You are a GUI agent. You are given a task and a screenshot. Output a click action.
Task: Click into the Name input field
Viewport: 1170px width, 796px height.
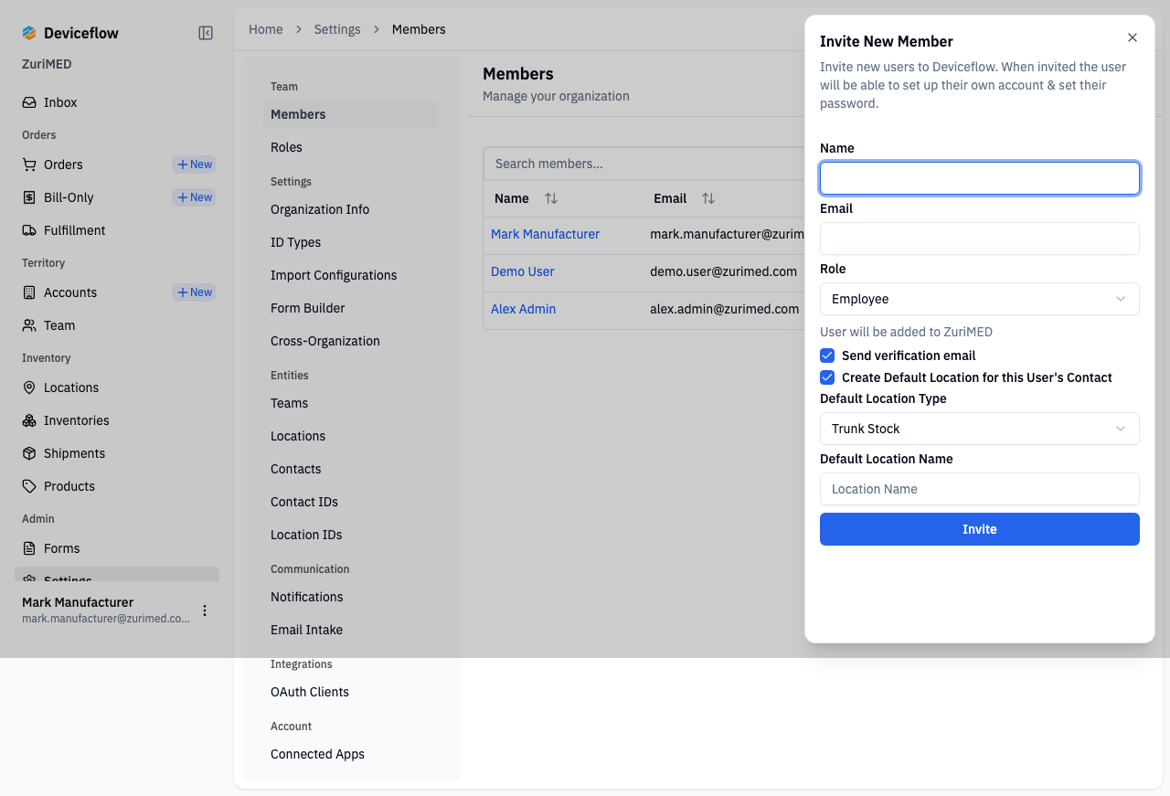click(980, 178)
